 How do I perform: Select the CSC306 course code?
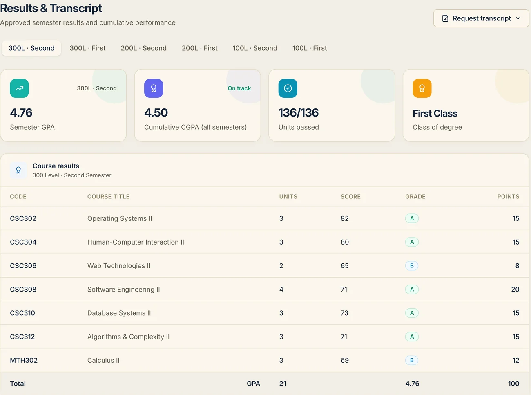(23, 266)
